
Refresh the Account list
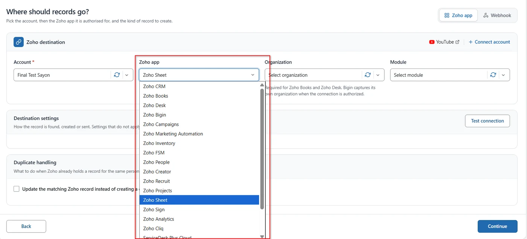pyautogui.click(x=117, y=75)
